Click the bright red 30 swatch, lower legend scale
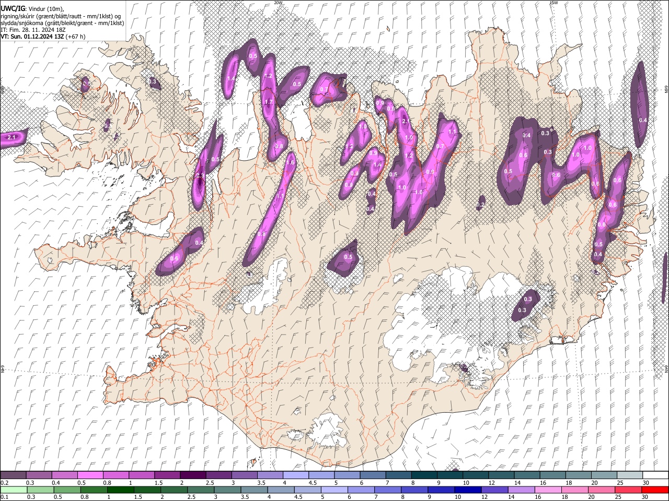The width and height of the screenshot is (669, 501). (655, 490)
